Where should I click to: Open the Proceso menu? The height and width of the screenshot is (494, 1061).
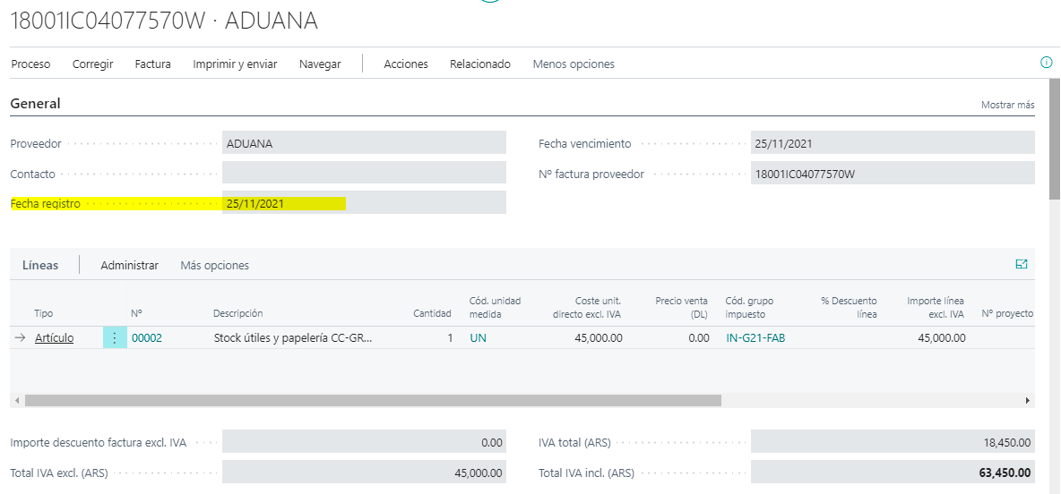coord(31,64)
